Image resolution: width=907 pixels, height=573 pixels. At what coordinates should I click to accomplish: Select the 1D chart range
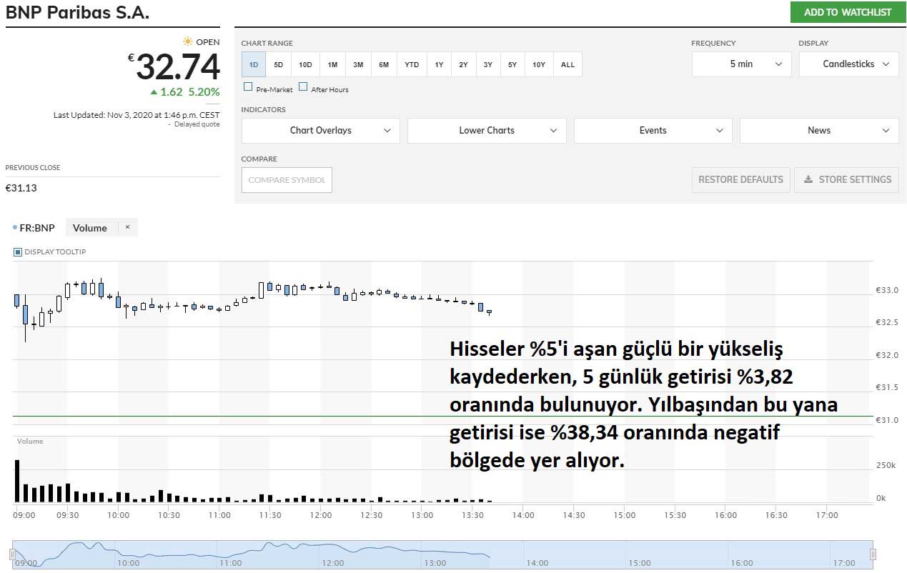pyautogui.click(x=254, y=64)
